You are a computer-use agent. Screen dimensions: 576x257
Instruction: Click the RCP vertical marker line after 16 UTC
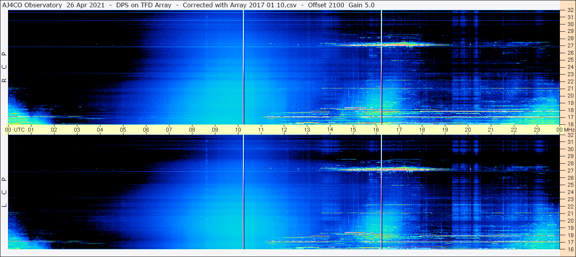click(x=381, y=67)
